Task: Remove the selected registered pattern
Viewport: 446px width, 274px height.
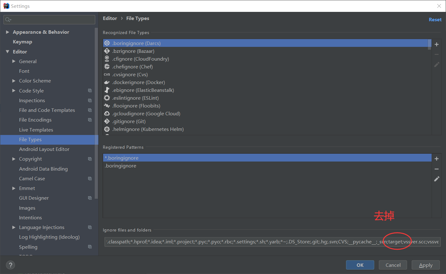Action: click(436, 169)
